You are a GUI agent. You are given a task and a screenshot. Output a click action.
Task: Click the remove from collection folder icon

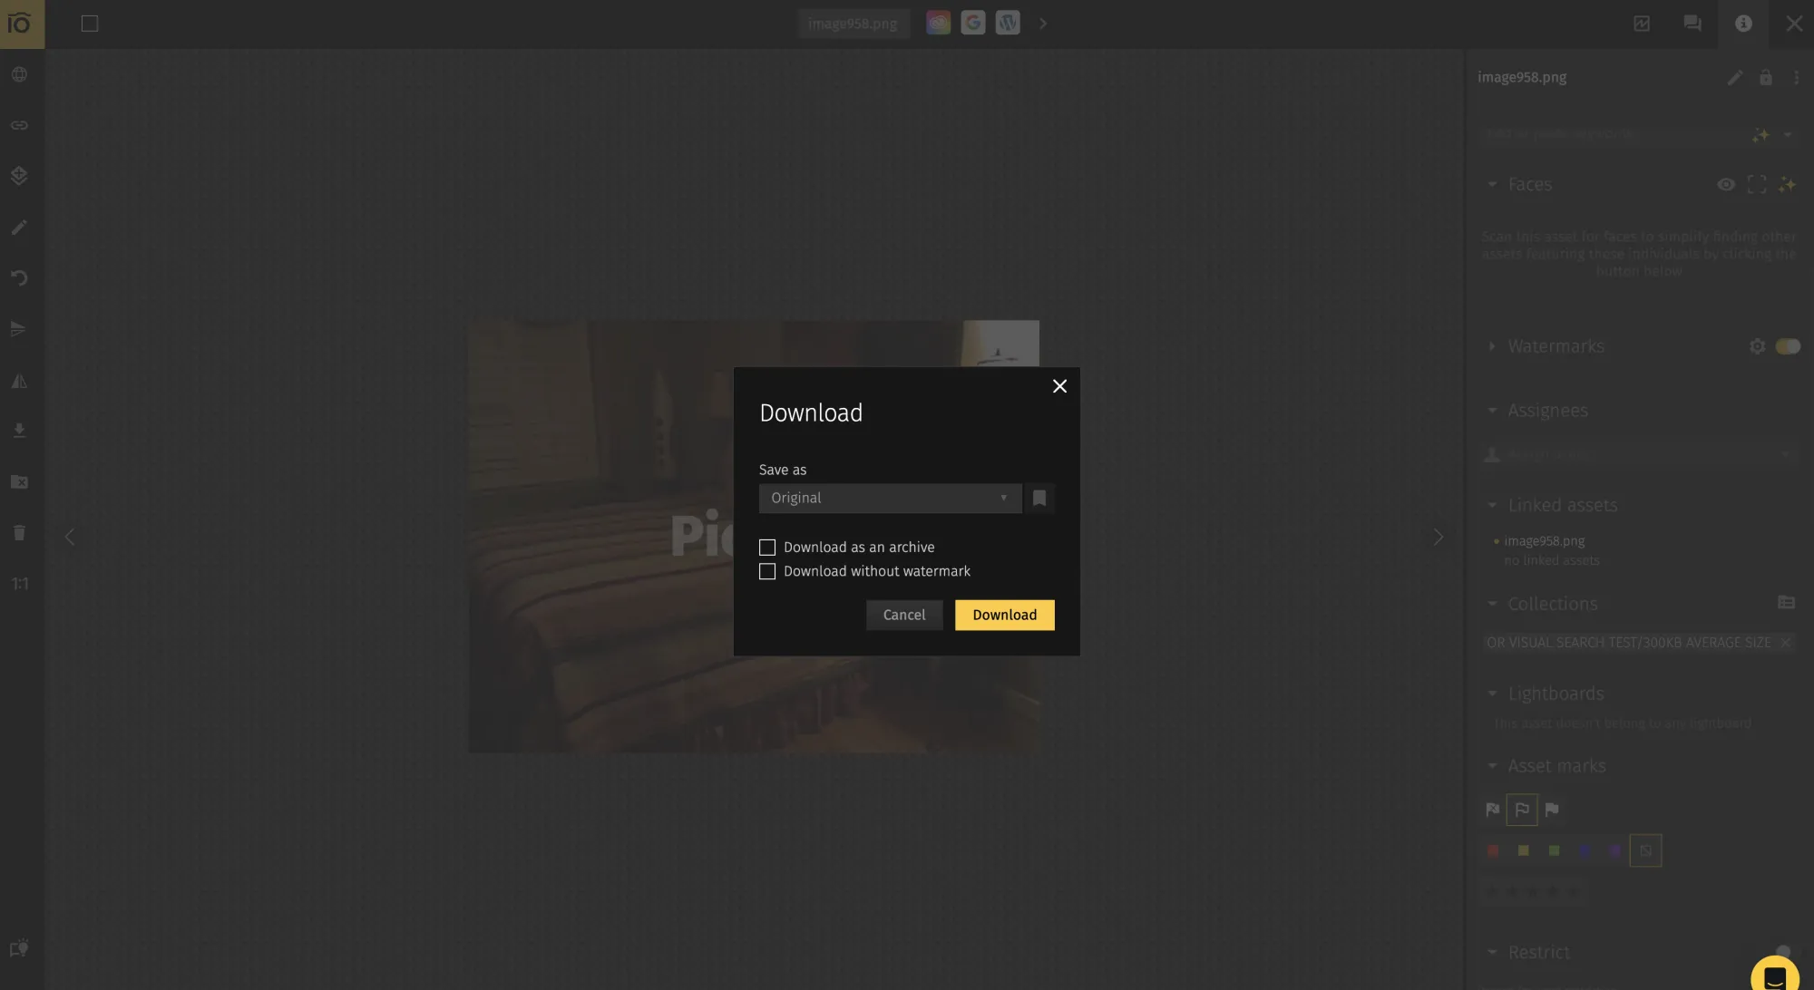coord(19,481)
